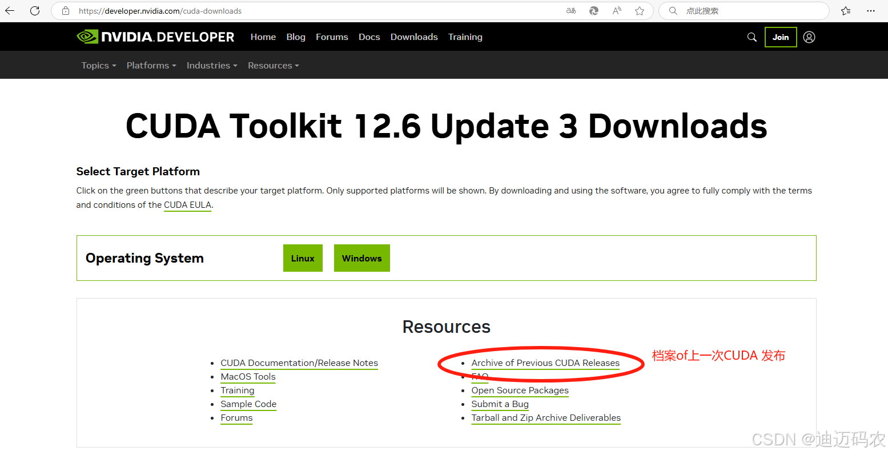The width and height of the screenshot is (888, 455).
Task: Open the Edge Copilot swirl icon in address bar
Action: (594, 11)
